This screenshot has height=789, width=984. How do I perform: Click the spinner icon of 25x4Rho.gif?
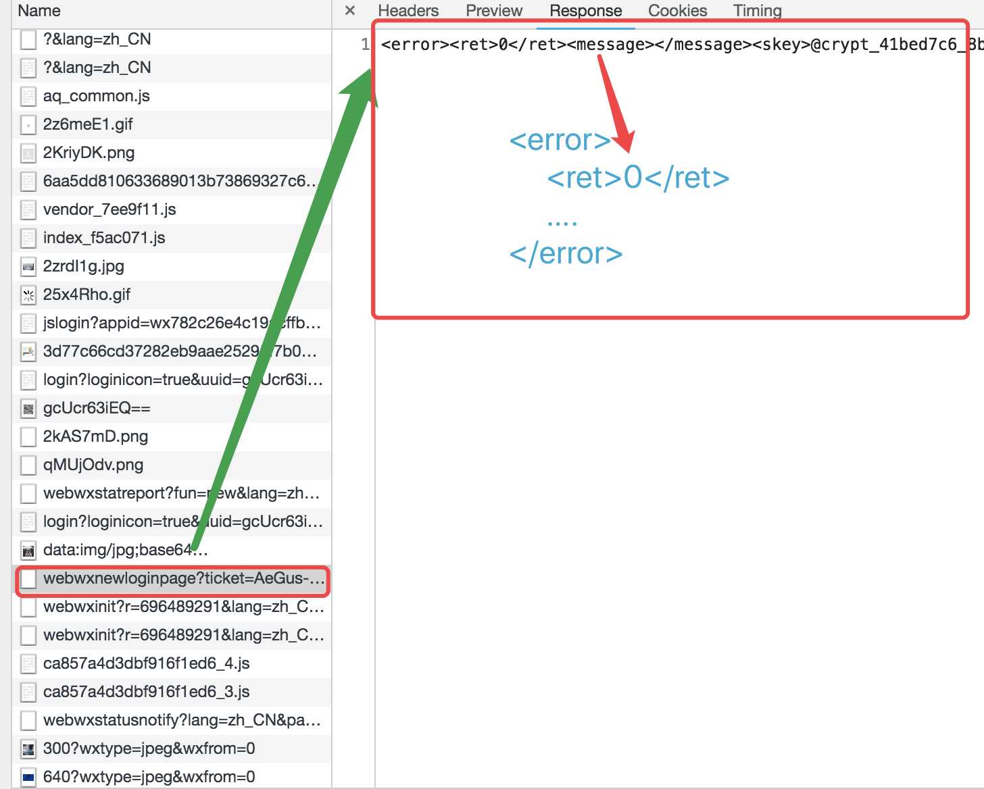[x=28, y=295]
